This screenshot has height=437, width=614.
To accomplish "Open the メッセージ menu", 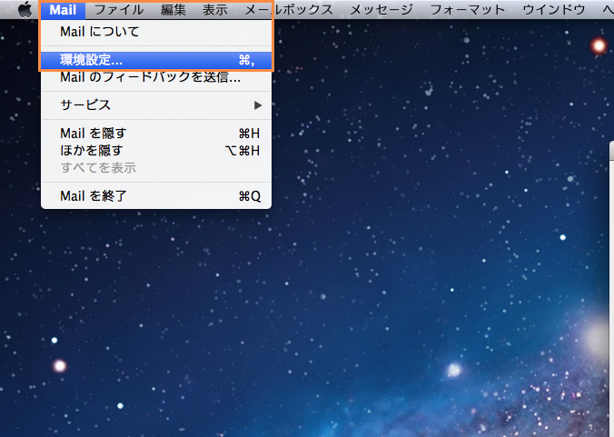I will pyautogui.click(x=380, y=10).
